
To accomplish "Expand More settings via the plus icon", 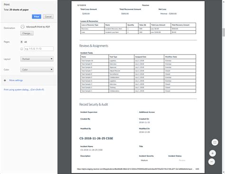I will click(x=5, y=80).
